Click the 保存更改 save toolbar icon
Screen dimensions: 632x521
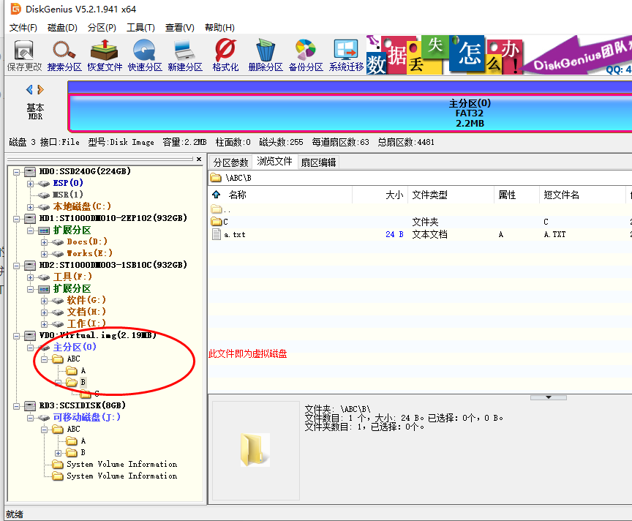[24, 56]
